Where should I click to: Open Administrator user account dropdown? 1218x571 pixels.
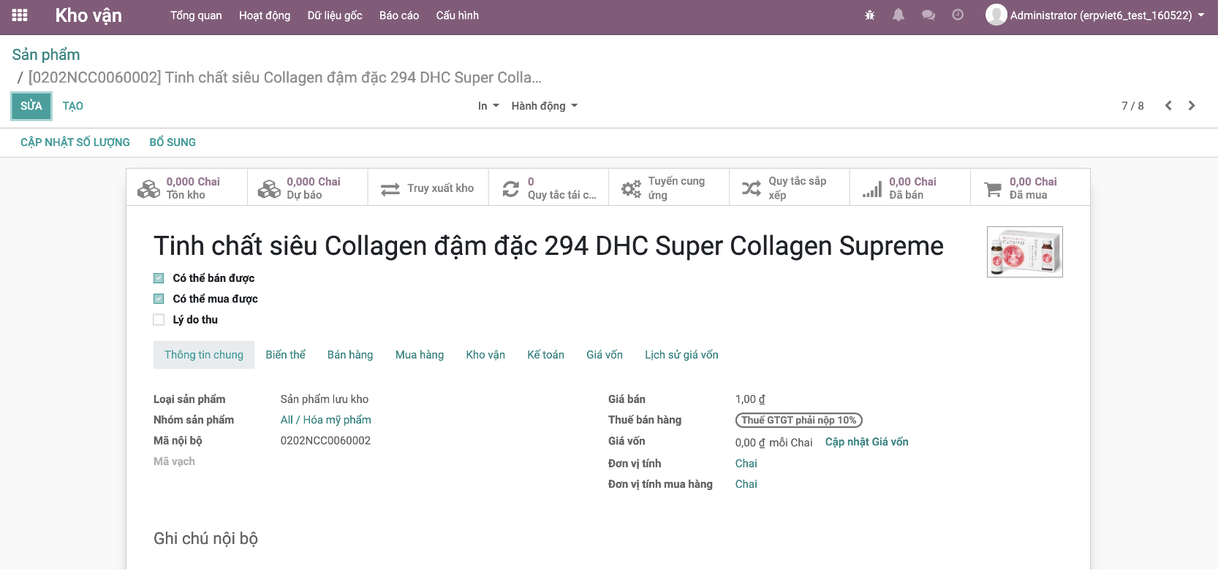click(x=1095, y=15)
